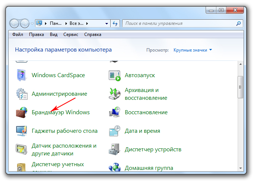Open recent pages dropdown next to Forward
Image resolution: width=254 pixels, height=181 pixels.
[x=32, y=24]
